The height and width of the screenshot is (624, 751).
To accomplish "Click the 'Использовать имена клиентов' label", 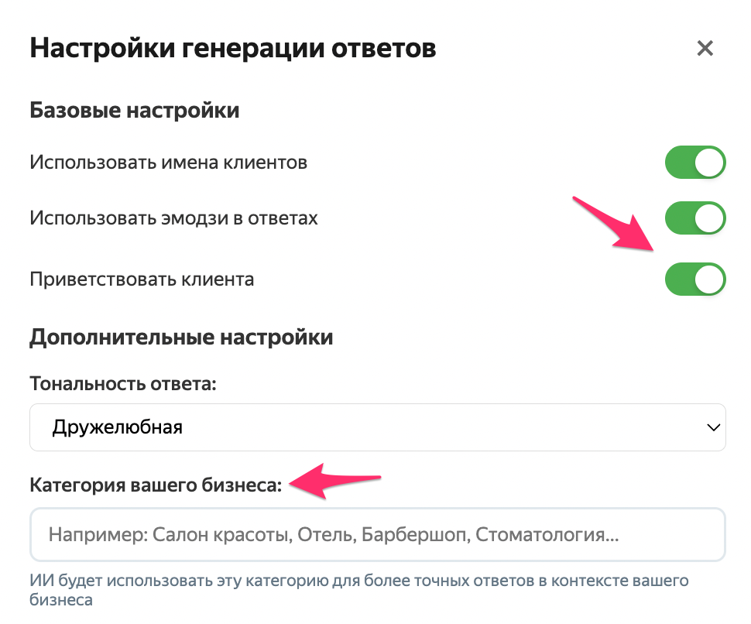I will tap(169, 163).
